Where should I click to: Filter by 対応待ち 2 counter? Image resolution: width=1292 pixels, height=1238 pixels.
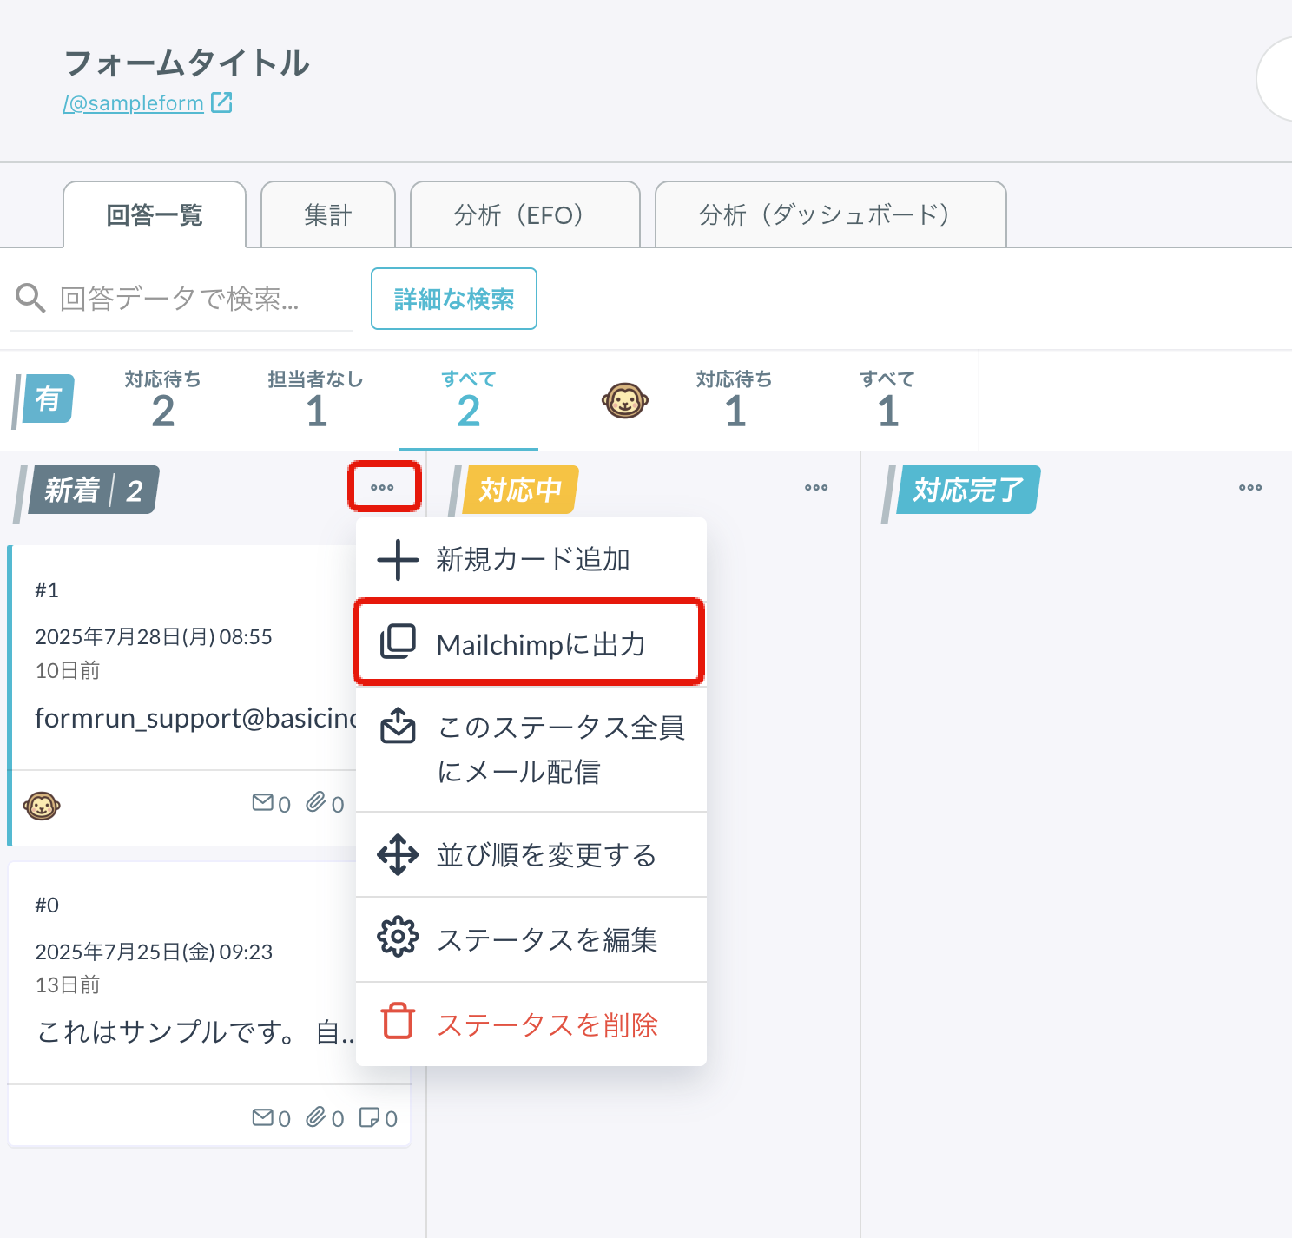click(x=163, y=399)
